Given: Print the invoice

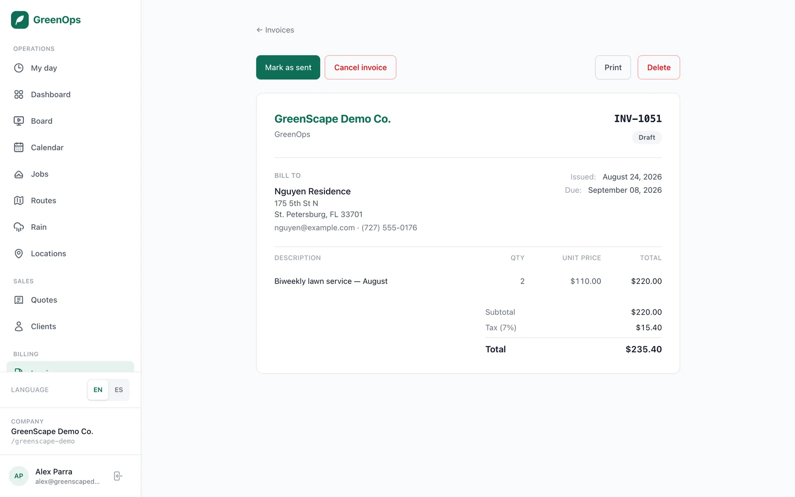Looking at the screenshot, I should coord(613,67).
